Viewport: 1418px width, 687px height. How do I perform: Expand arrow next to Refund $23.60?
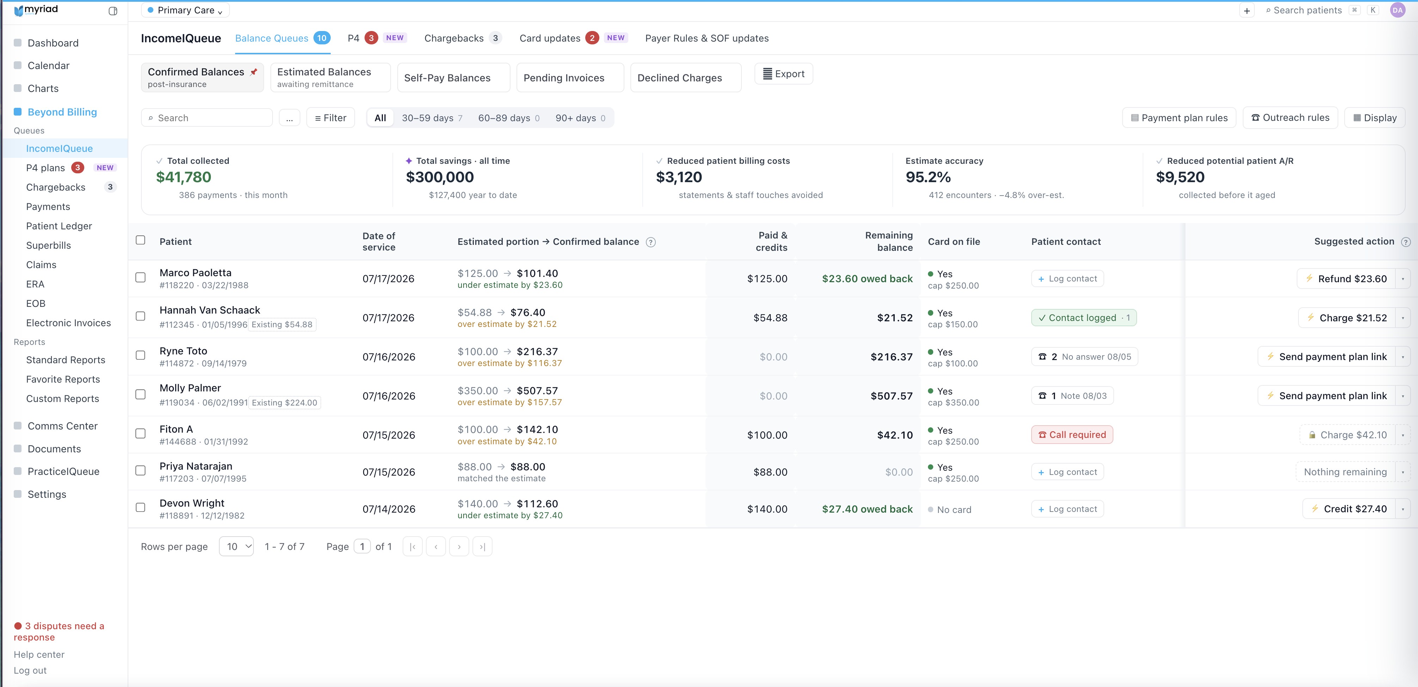(1402, 279)
